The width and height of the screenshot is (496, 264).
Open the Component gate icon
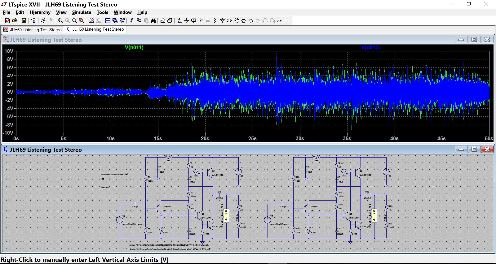click(x=229, y=21)
